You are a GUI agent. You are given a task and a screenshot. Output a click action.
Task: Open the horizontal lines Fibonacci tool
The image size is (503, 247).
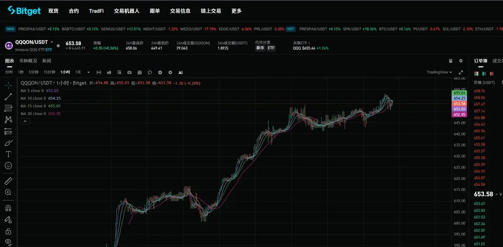tap(8, 108)
